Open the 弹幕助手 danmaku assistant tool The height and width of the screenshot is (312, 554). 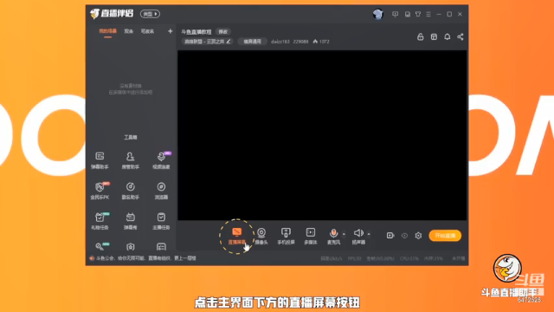coord(100,160)
